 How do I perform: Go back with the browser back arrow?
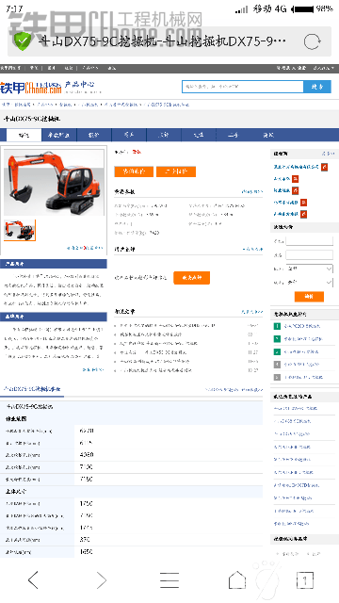click(x=34, y=579)
